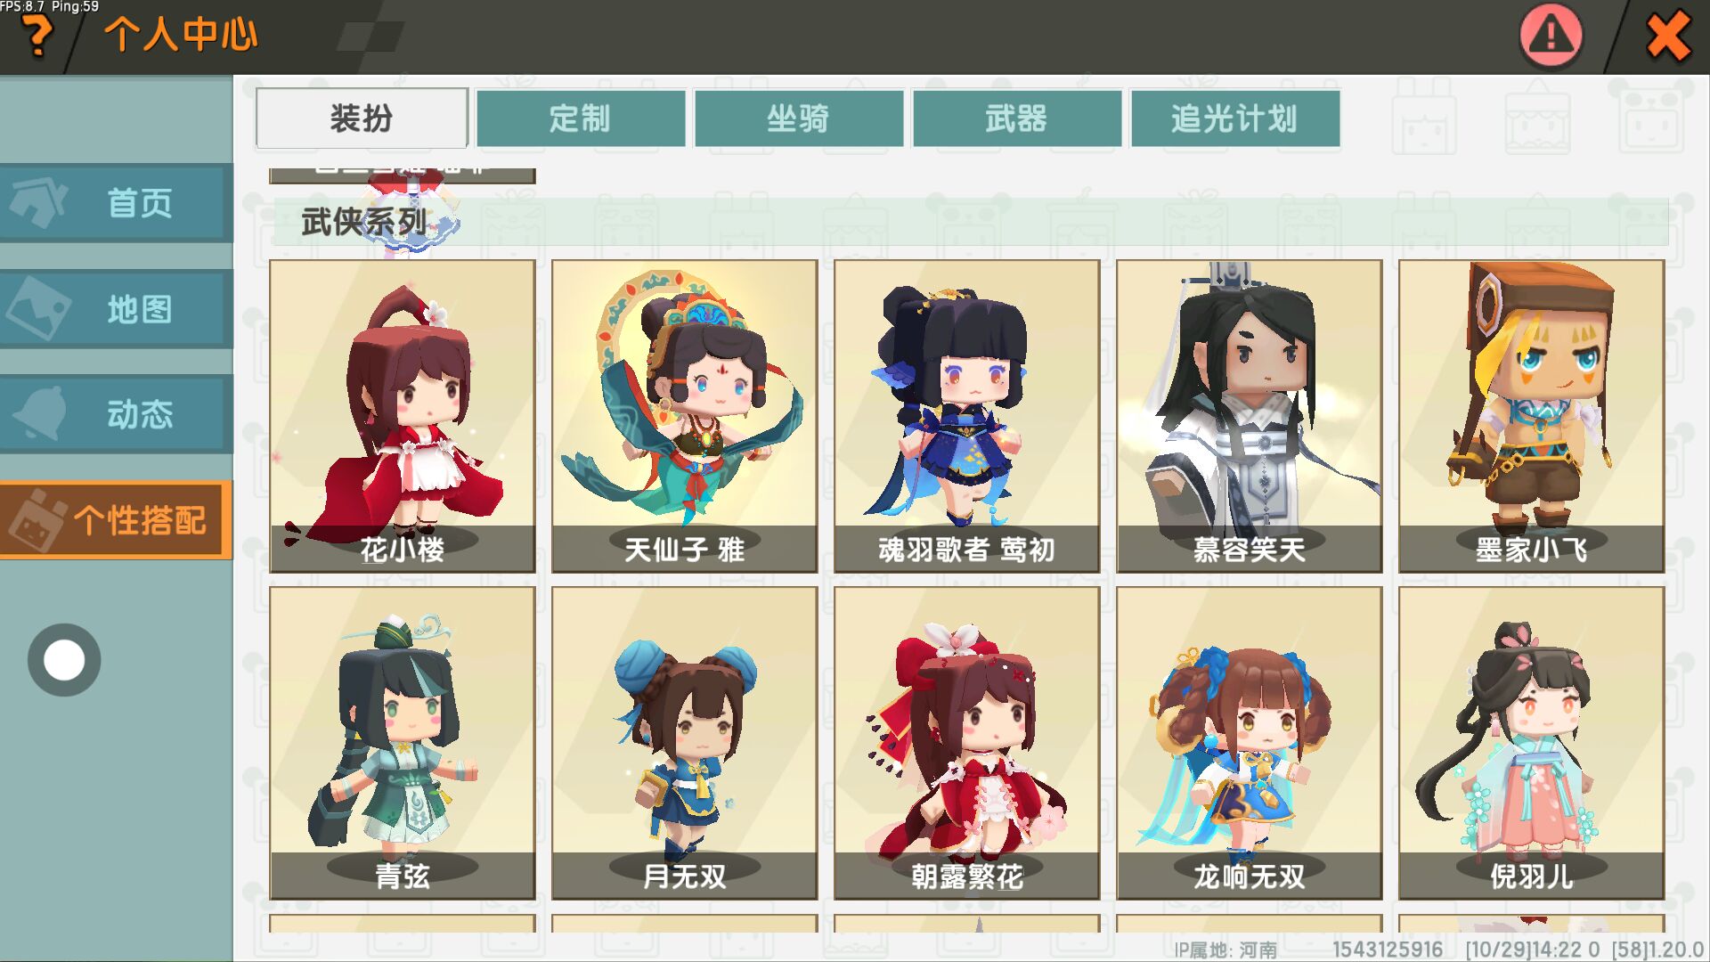Select the 个性搭配 sidebar entry

[117, 520]
